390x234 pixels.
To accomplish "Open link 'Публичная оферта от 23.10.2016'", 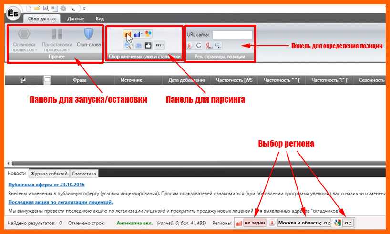I will click(x=47, y=185).
